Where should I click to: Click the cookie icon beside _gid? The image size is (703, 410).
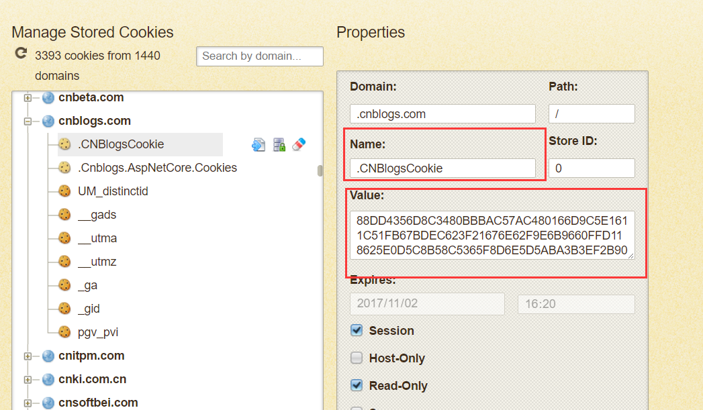pos(64,308)
